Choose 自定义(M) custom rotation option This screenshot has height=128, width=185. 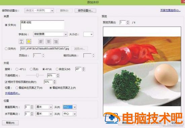click(57, 69)
